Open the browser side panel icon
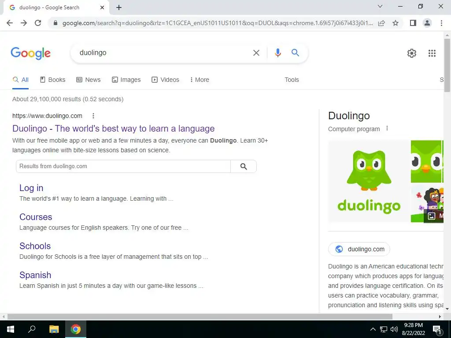Screen dimensions: 451x338 [413, 23]
